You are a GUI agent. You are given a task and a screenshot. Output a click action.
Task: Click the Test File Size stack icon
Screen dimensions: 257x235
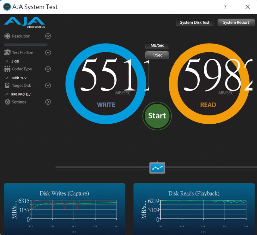click(x=7, y=52)
